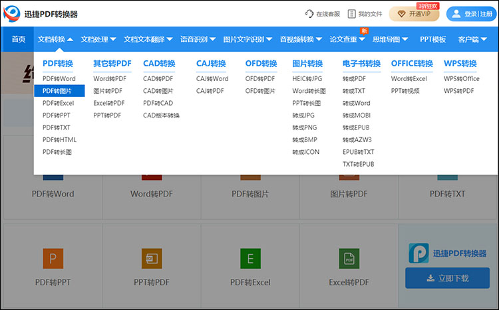Select PDF转CAD menu entry
This screenshot has width=499, height=310.
[x=158, y=103]
